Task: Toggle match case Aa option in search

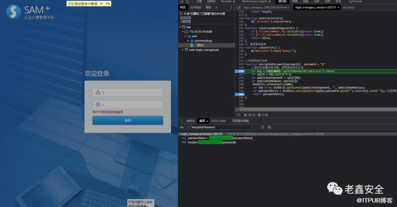Action: 182,127
